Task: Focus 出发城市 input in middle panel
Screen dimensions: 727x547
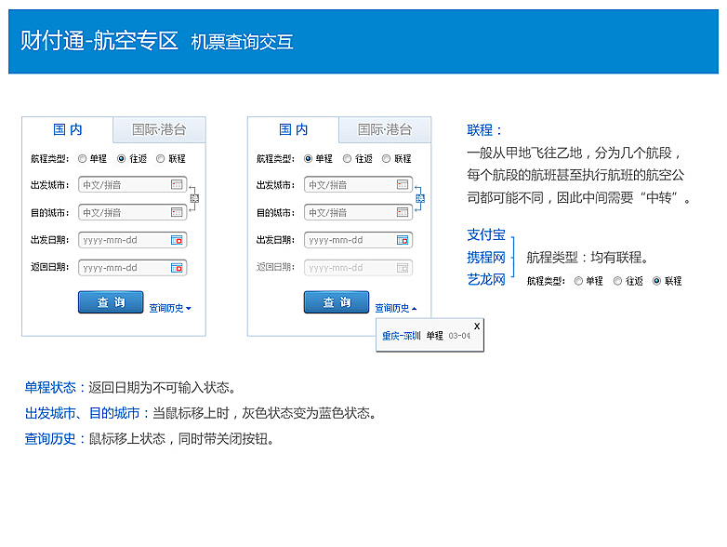Action: [x=359, y=184]
